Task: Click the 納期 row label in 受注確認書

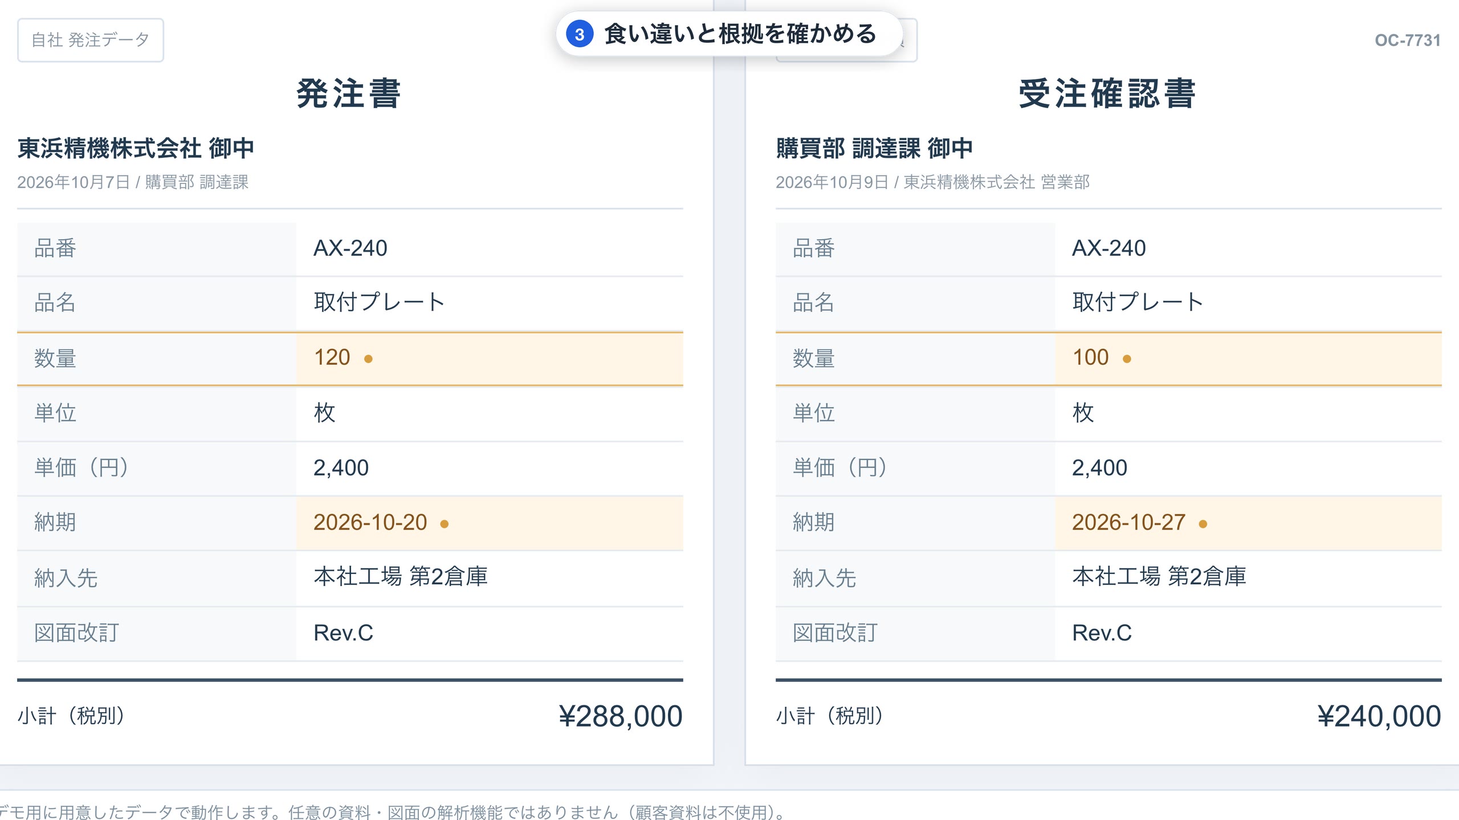Action: click(814, 522)
